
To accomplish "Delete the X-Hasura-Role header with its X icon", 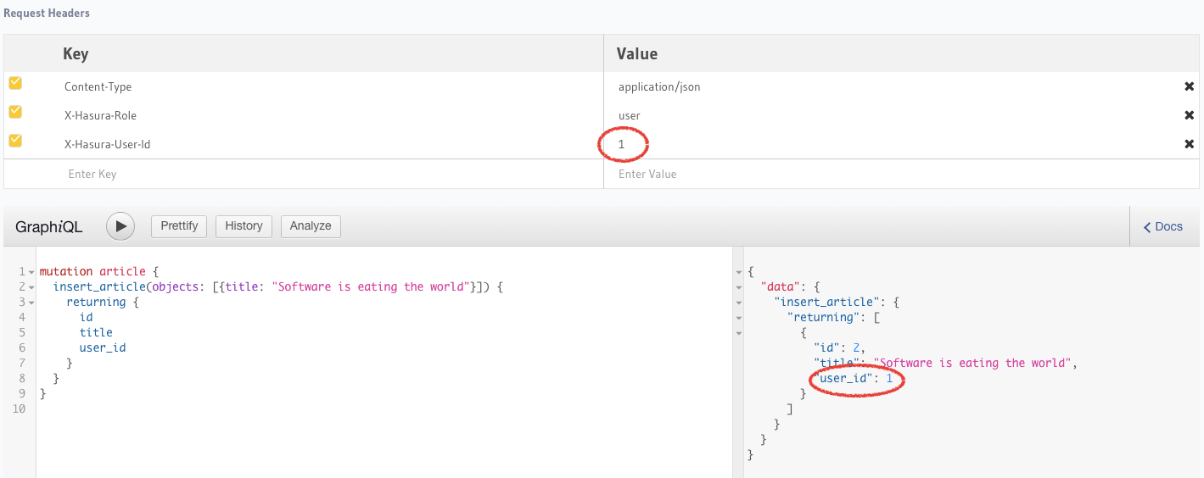I will pos(1189,115).
